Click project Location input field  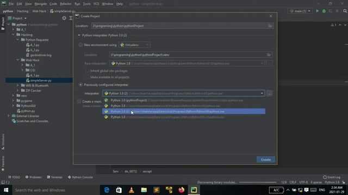pyautogui.click(x=182, y=26)
